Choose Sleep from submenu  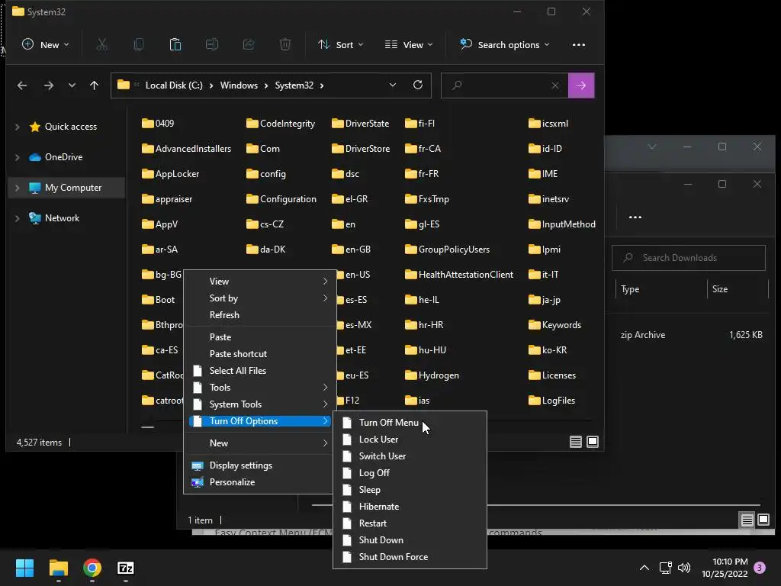[410, 490]
